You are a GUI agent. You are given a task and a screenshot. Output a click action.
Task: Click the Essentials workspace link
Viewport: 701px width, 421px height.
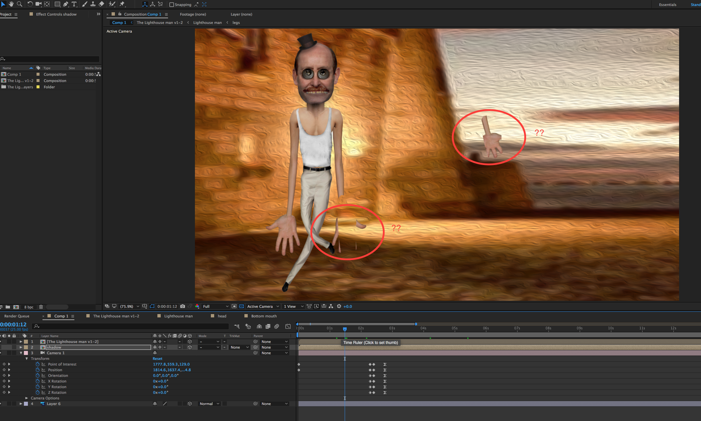pyautogui.click(x=667, y=5)
